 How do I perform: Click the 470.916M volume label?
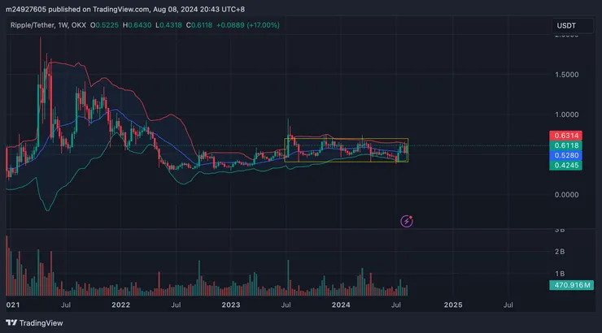[572, 285]
